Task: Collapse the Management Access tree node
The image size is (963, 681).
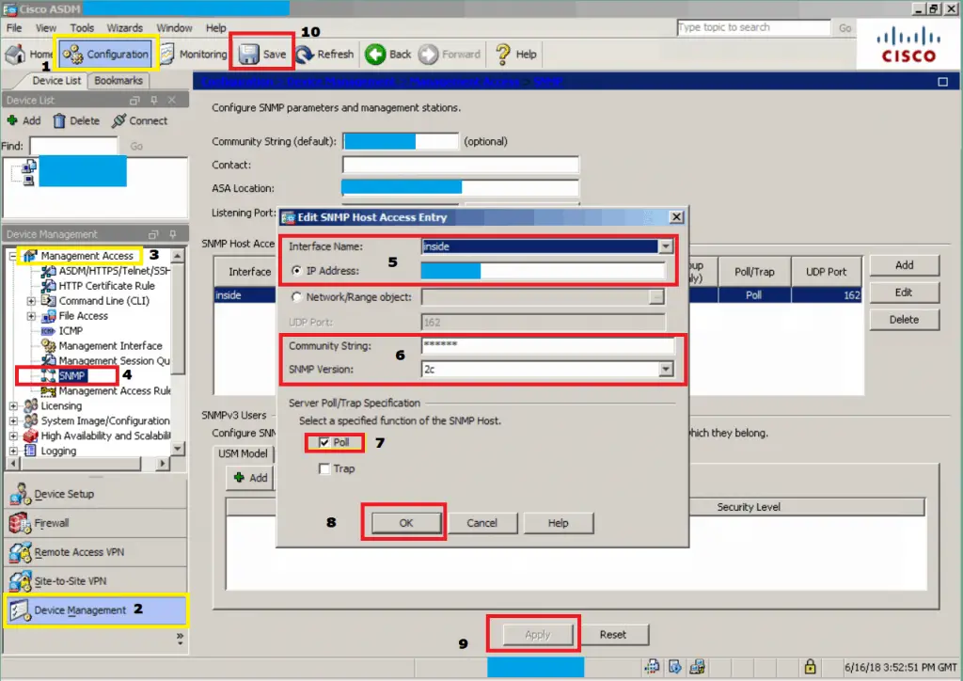Action: [13, 256]
